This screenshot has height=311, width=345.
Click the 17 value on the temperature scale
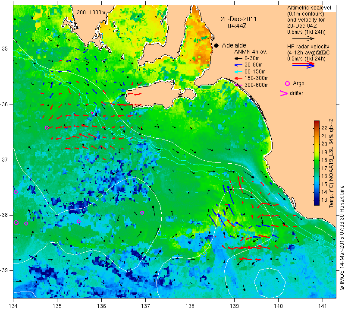(324, 168)
